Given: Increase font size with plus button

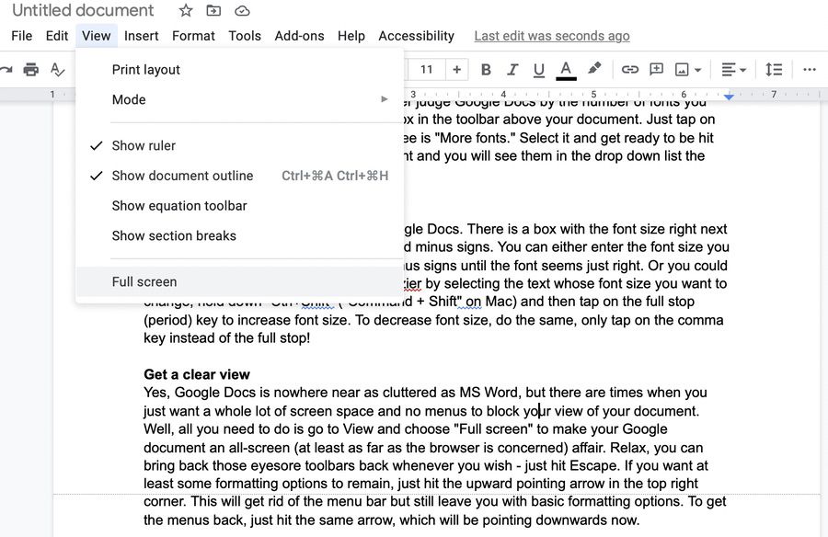Looking at the screenshot, I should [456, 69].
